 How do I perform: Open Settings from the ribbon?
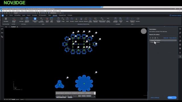[22, 20]
